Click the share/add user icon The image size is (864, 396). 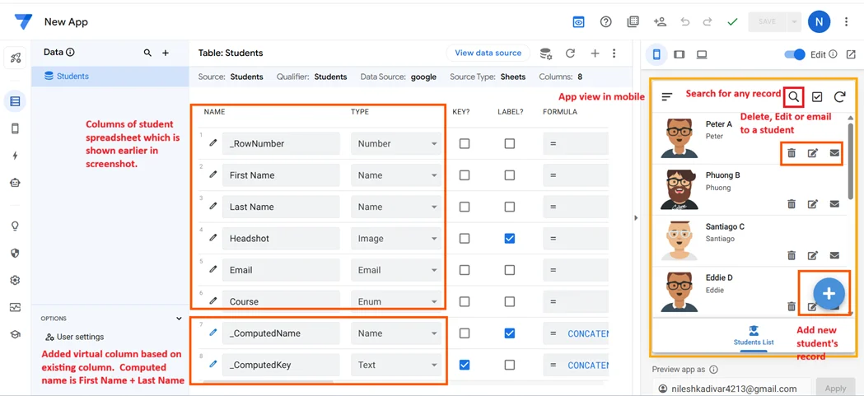point(659,22)
